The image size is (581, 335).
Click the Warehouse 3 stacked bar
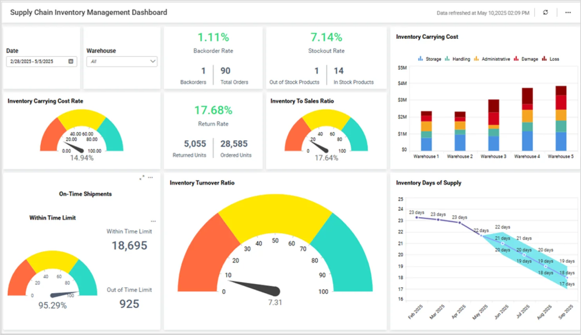[x=494, y=125]
